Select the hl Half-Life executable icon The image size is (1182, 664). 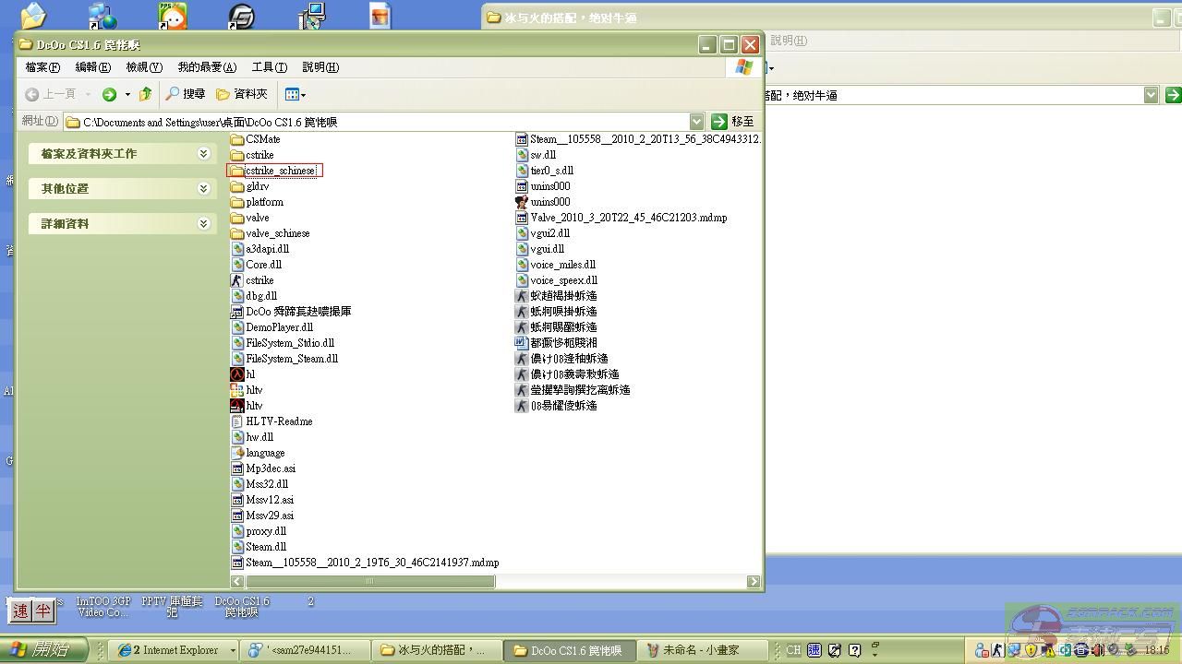[x=237, y=374]
